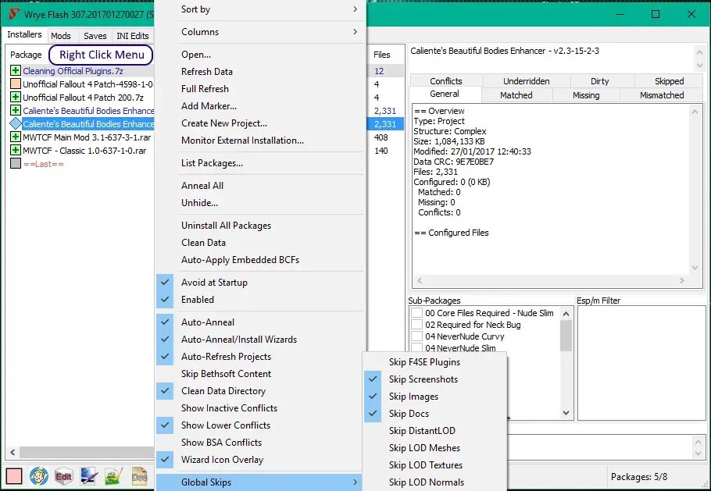
Task: Click the Package column header
Action: coord(26,55)
